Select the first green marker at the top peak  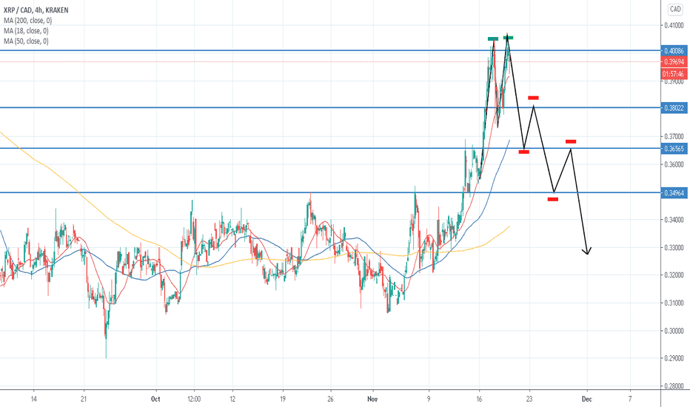pyautogui.click(x=493, y=38)
